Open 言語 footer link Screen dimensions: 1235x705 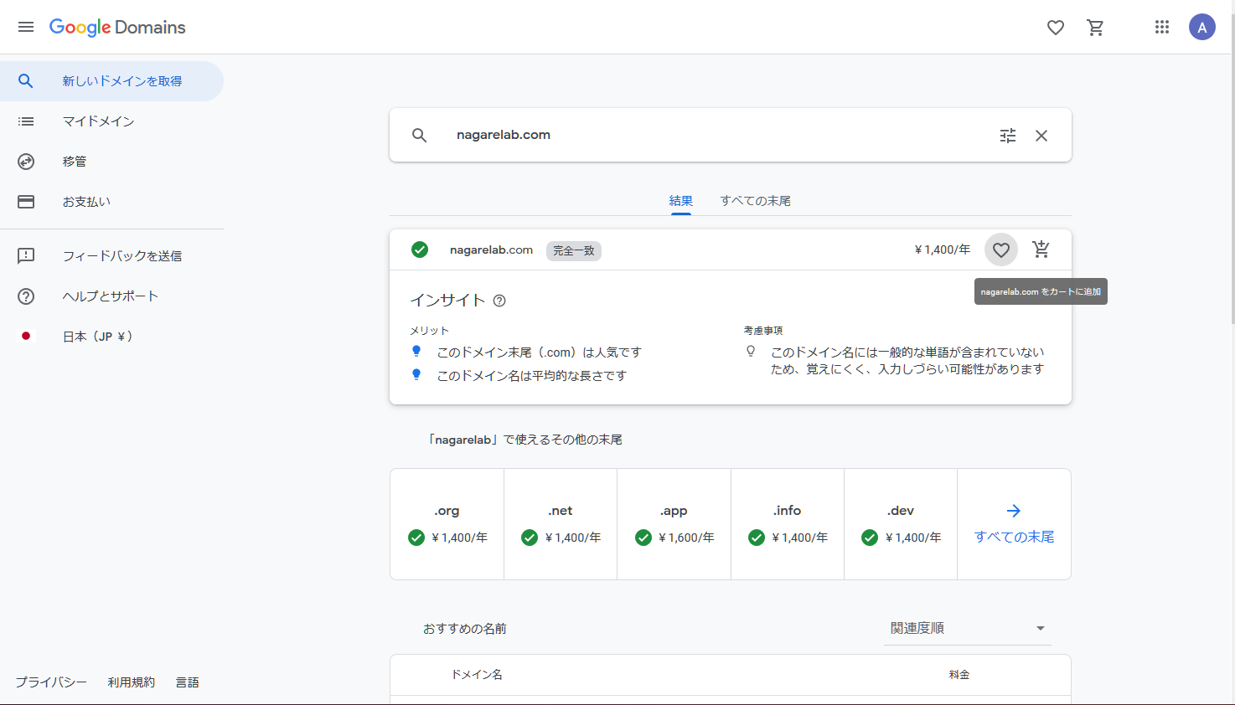[x=188, y=682]
